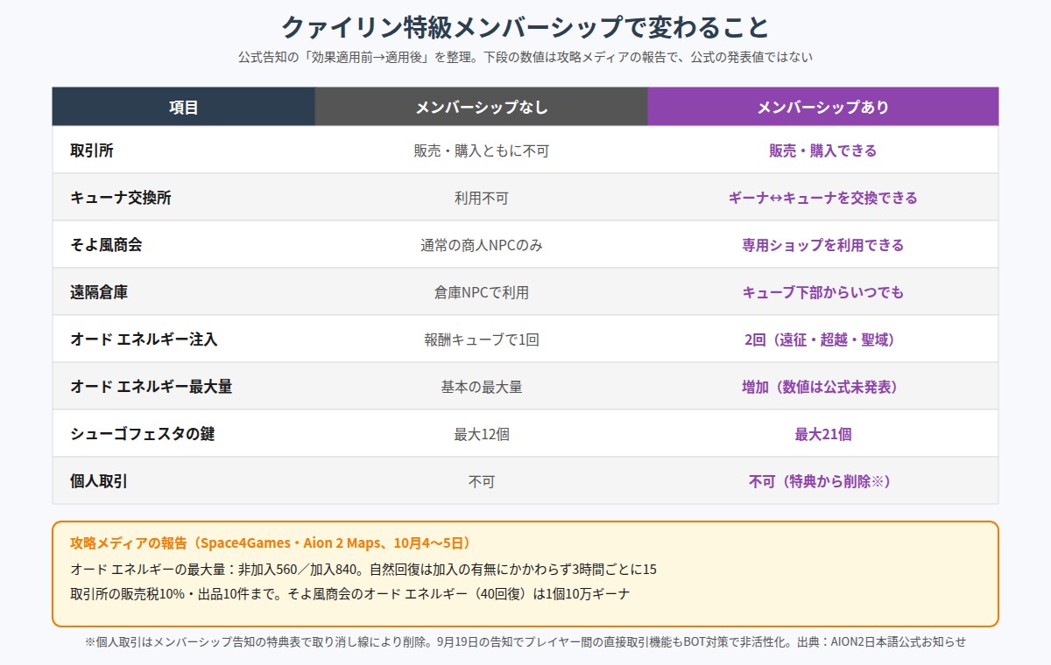This screenshot has width=1051, height=665.
Task: Click the title クァイリン特級メンバーシップで変わること
Action: click(525, 26)
